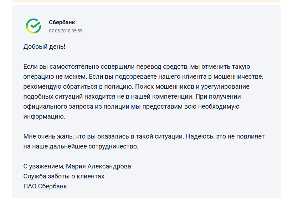Click the line starting "операцию не можем"
The width and height of the screenshot is (287, 198).
(143, 77)
